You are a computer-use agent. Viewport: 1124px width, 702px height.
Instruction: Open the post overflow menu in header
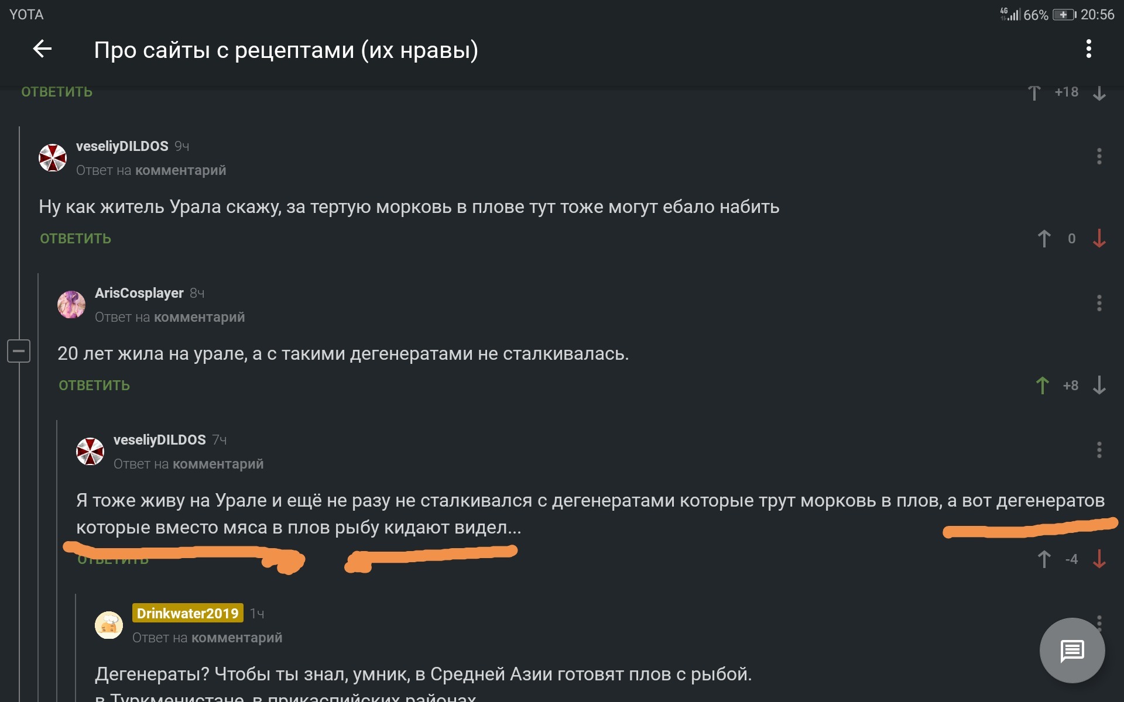pos(1088,49)
